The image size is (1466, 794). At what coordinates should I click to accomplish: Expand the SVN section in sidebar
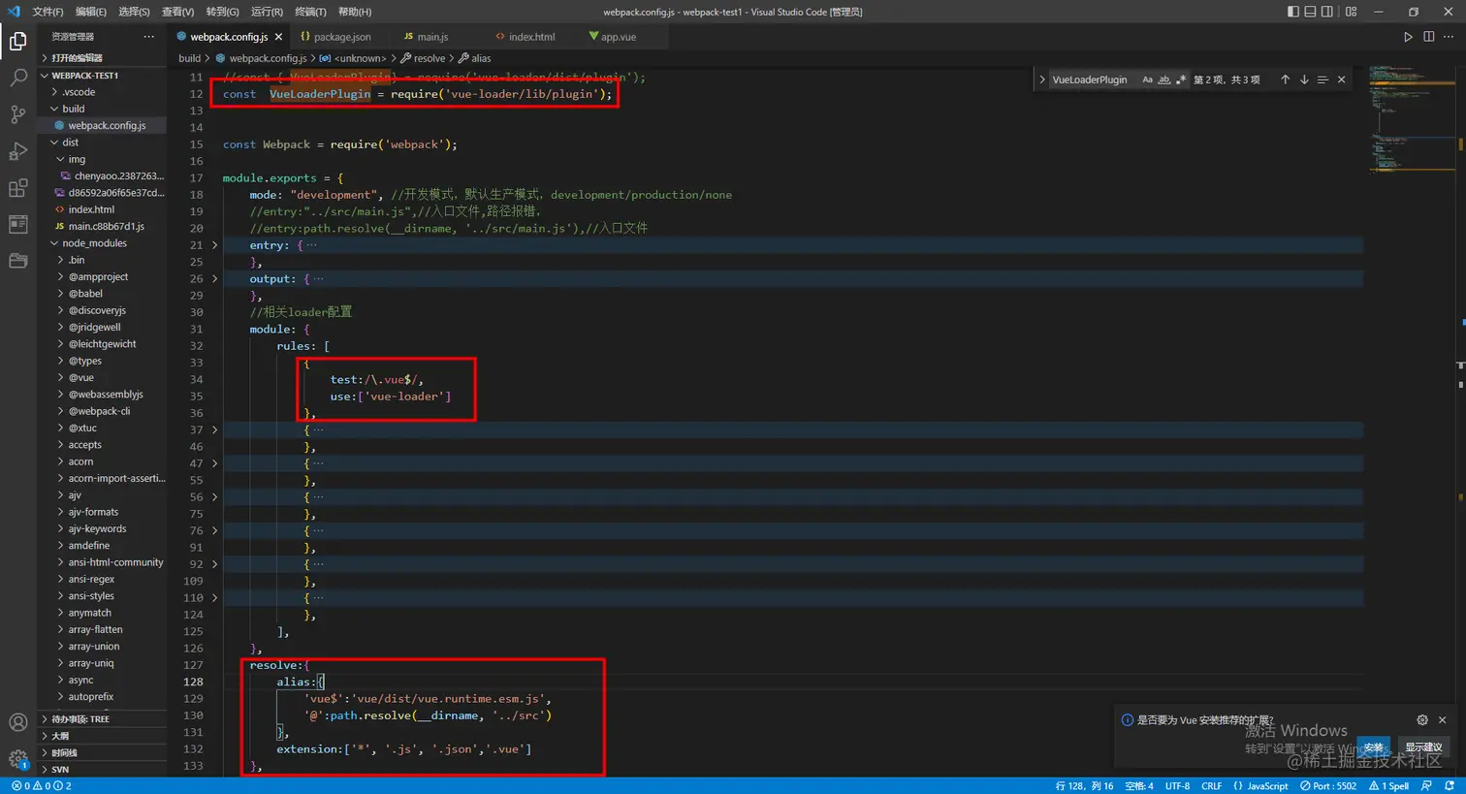[103, 770]
